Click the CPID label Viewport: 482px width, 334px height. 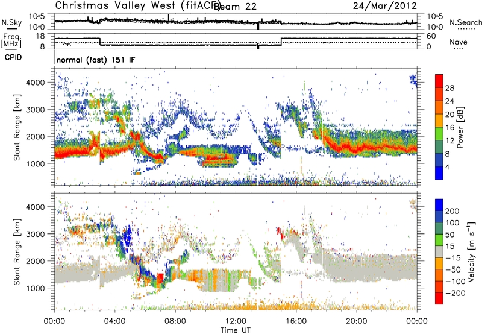click(x=13, y=57)
